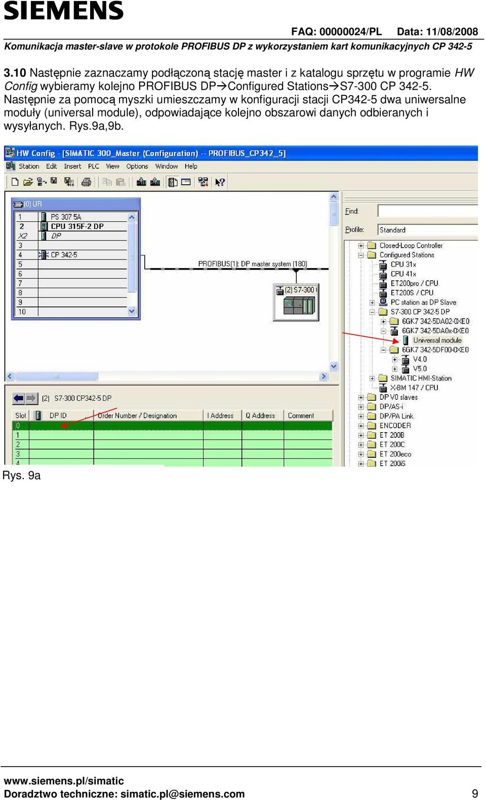Click the Open folder toolbar icon
The width and height of the screenshot is (486, 800).
tap(28, 181)
